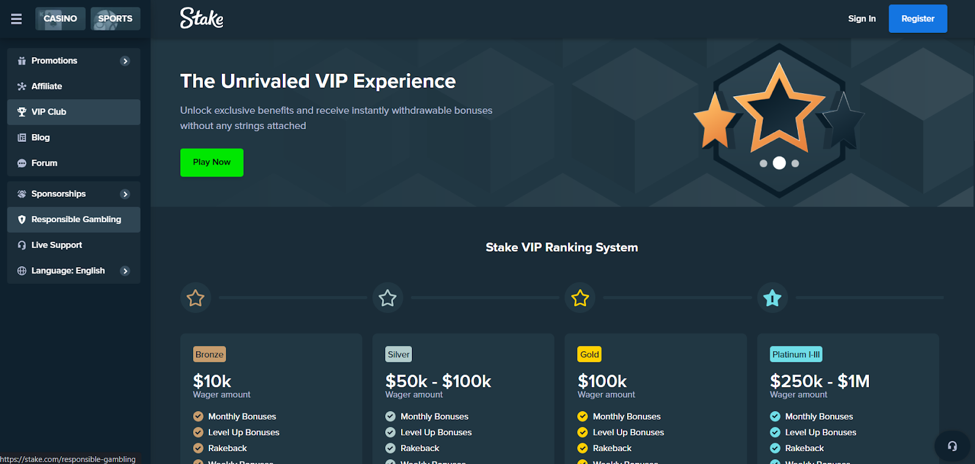Click check icon beside Platinum Monthly Bonuses
Viewport: 975px width, 464px height.
tap(775, 417)
